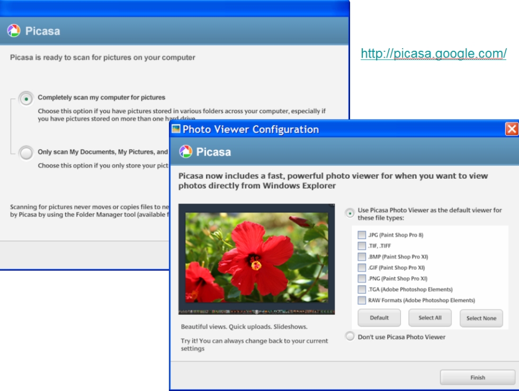Click Finish to complete configuration

click(x=477, y=377)
